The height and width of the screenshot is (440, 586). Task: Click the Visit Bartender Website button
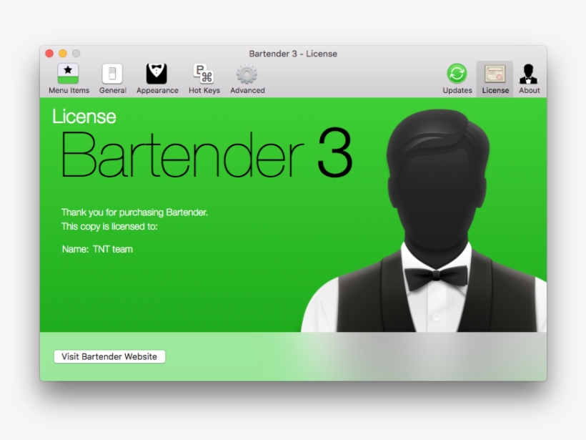(109, 356)
